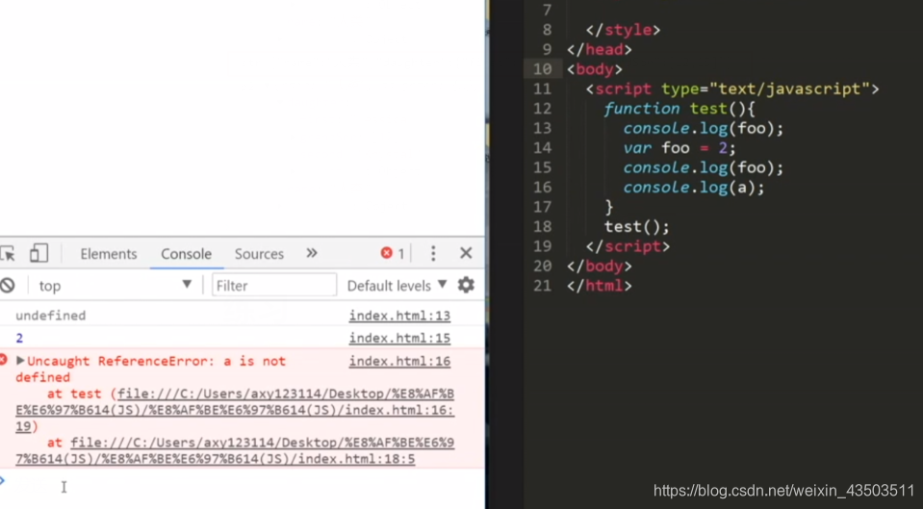Click the 'var foo = 2;' code line
The image size is (923, 509).
679,148
